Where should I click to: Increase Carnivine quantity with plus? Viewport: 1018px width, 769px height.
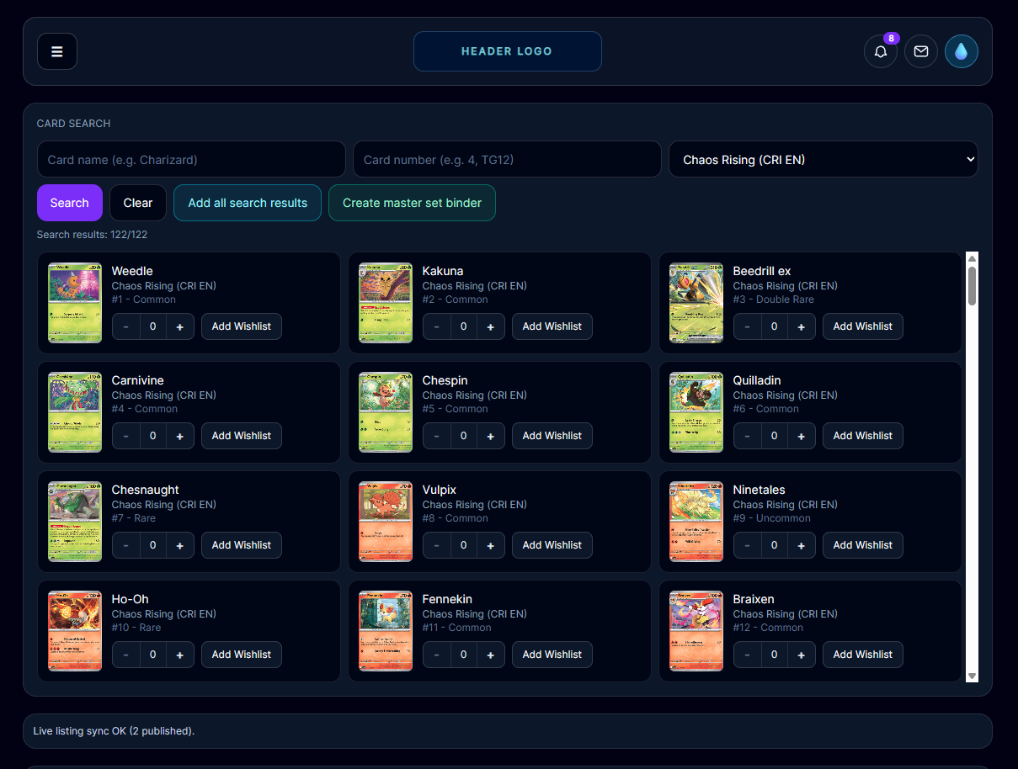pos(179,436)
